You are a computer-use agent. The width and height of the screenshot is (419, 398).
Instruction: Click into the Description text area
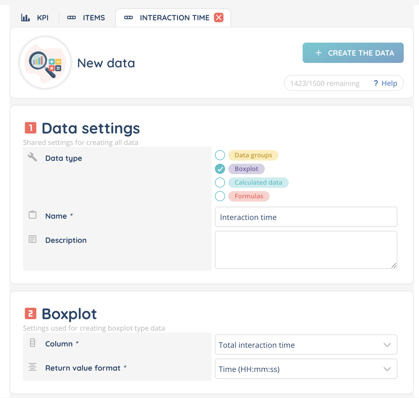(x=306, y=250)
